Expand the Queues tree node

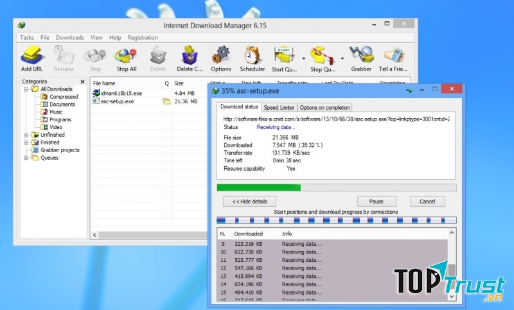[x=26, y=158]
